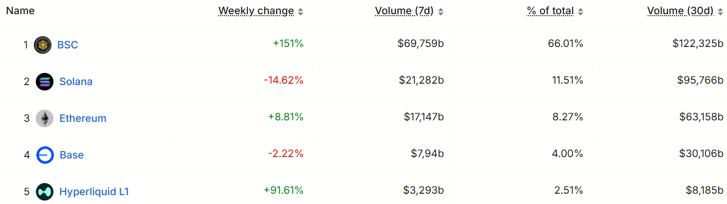Sort table by Volume (30d) header

[x=680, y=11]
